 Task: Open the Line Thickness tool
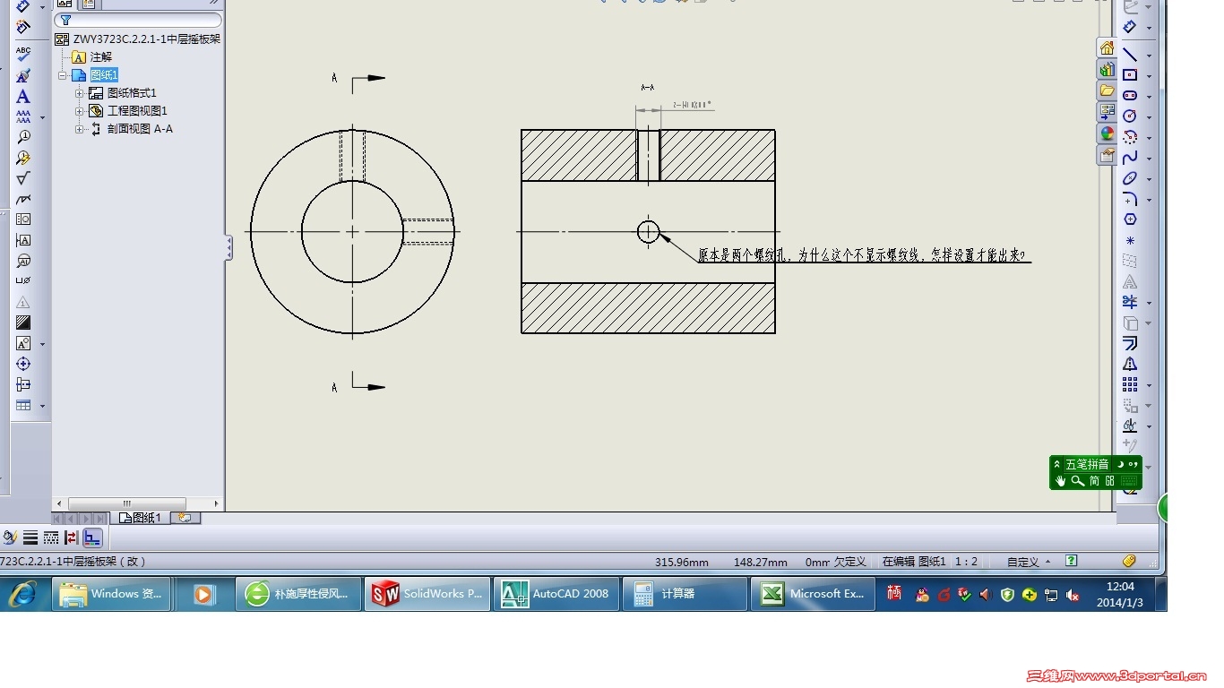[30, 537]
